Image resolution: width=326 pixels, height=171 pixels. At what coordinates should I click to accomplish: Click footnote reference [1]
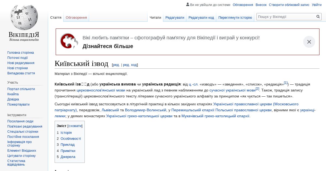[x=286, y=83]
